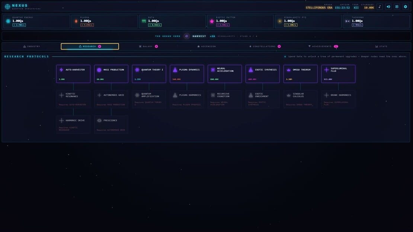Click the Nexus Core harvest orb
Viewport: 413px width, 232px height.
click(186, 36)
